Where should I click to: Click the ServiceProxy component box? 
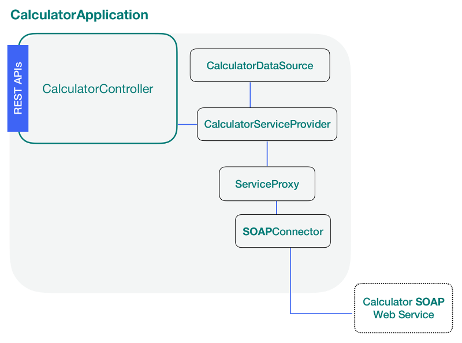(267, 184)
